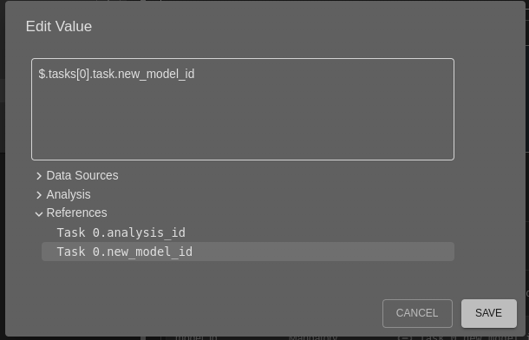
Task: Click the Edit Value dialog title
Action: coord(59,26)
